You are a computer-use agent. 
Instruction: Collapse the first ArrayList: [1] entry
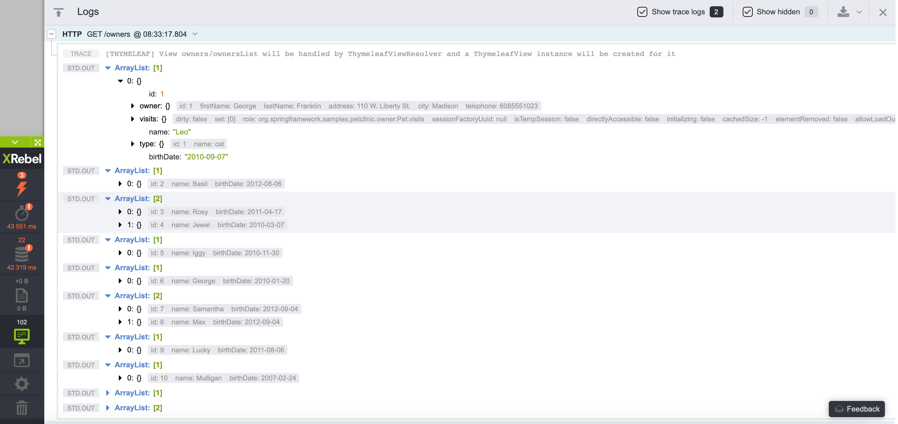click(x=108, y=68)
